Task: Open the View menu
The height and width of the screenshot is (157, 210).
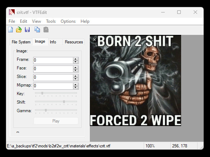Action: pyautogui.click(x=37, y=21)
